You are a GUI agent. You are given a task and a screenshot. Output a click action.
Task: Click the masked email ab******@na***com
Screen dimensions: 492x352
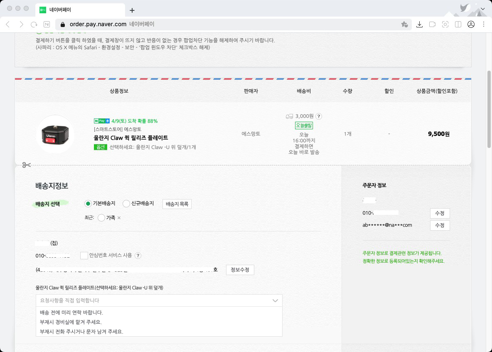pos(387,225)
